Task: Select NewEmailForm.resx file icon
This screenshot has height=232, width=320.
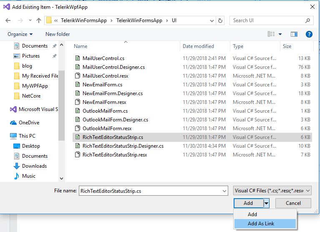Action: pos(78,102)
